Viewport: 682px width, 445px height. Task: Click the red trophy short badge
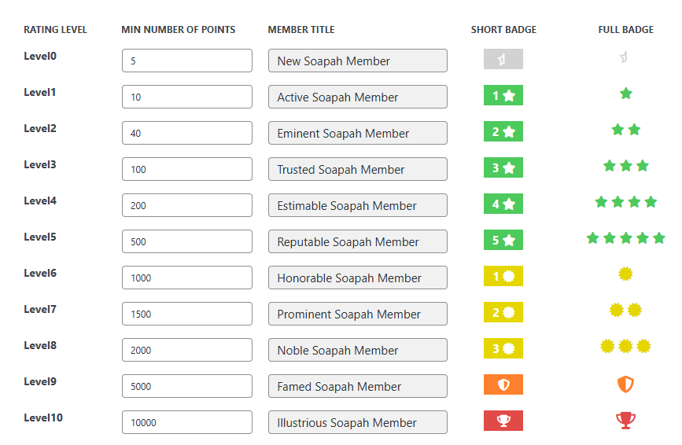(503, 421)
